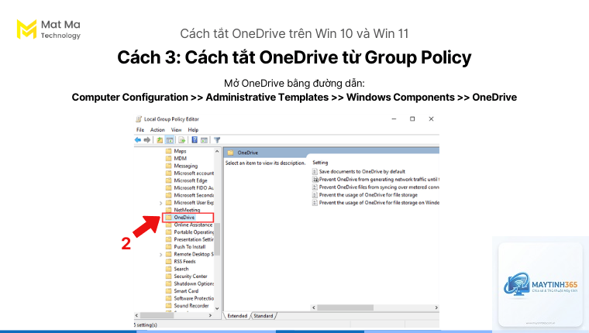Click details pane horizontal scroll left arrow
The image size is (589, 333).
[314, 307]
